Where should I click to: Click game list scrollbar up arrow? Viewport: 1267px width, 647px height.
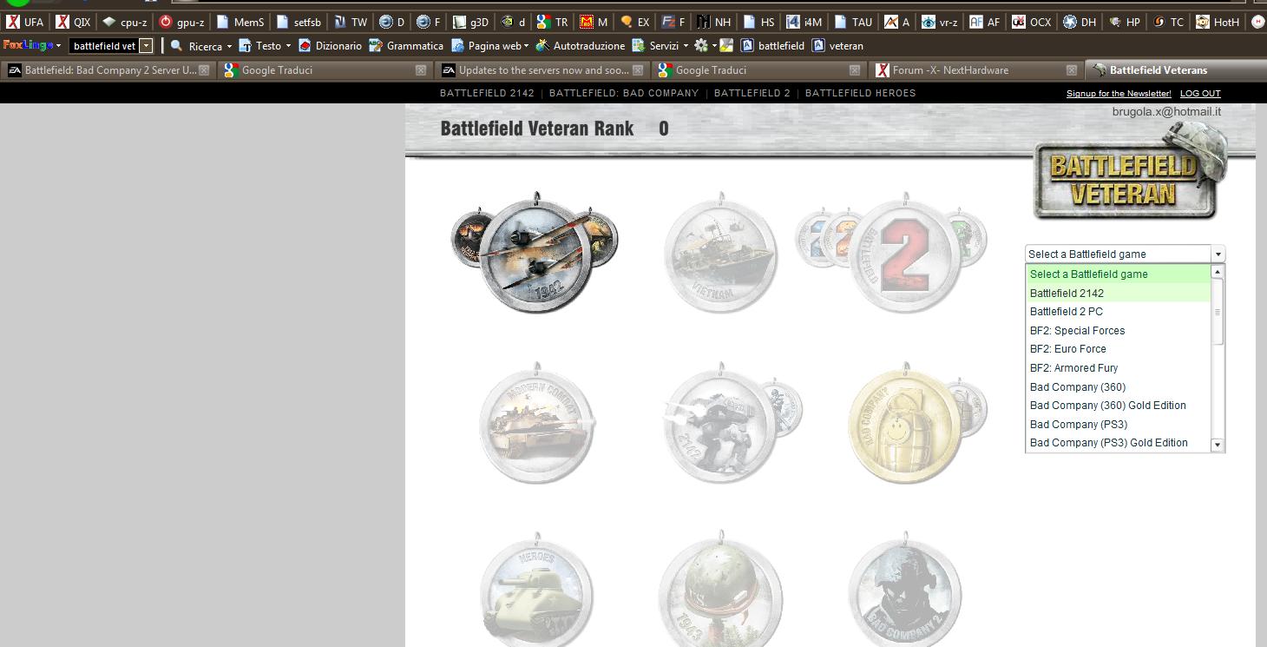1218,272
